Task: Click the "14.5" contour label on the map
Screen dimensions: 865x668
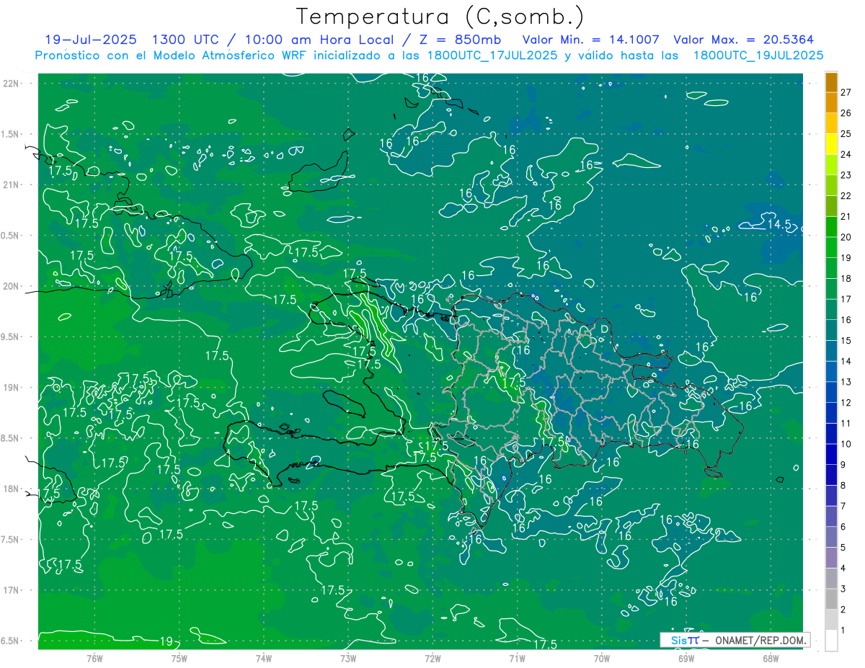Action: [778, 224]
